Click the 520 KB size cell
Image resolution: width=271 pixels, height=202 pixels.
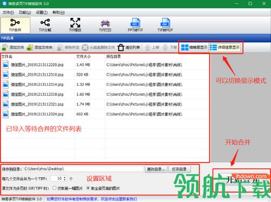pos(82,75)
